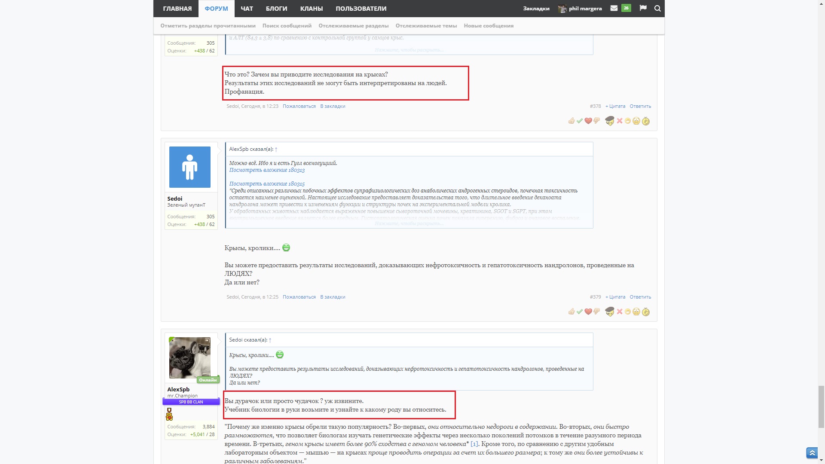Click the thumbs-down rating on post #379
Screen dimensions: 825x464
point(596,311)
